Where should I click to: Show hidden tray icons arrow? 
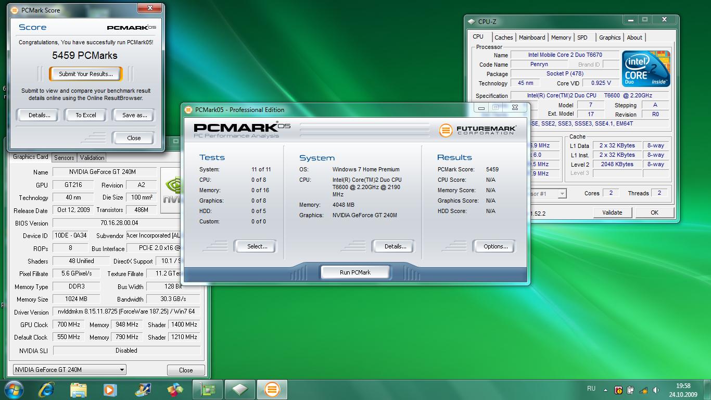point(605,390)
